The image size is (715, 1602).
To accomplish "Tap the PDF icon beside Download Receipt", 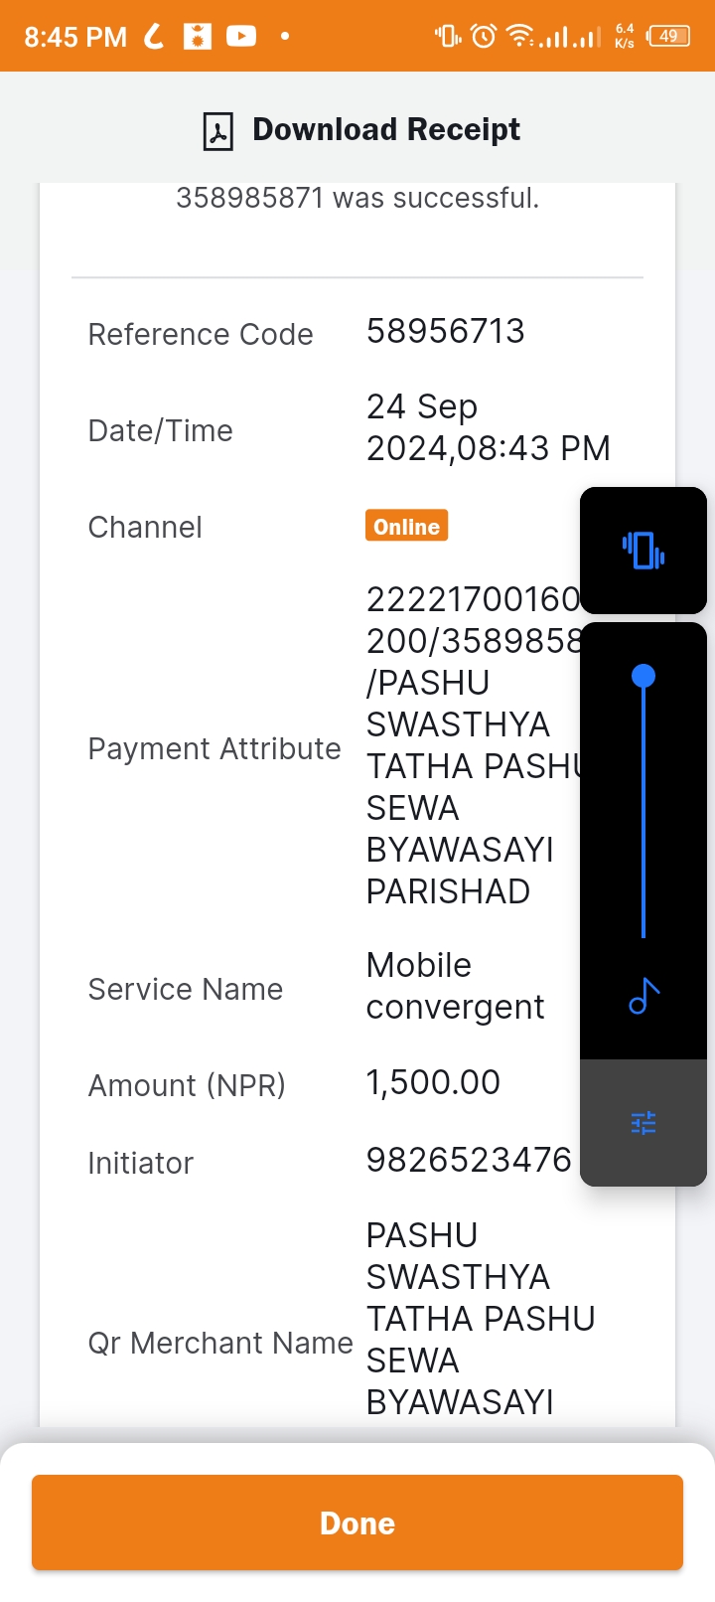I will pyautogui.click(x=217, y=131).
